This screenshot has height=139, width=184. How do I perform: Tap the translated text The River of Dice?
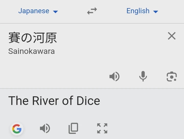pyautogui.click(x=54, y=101)
